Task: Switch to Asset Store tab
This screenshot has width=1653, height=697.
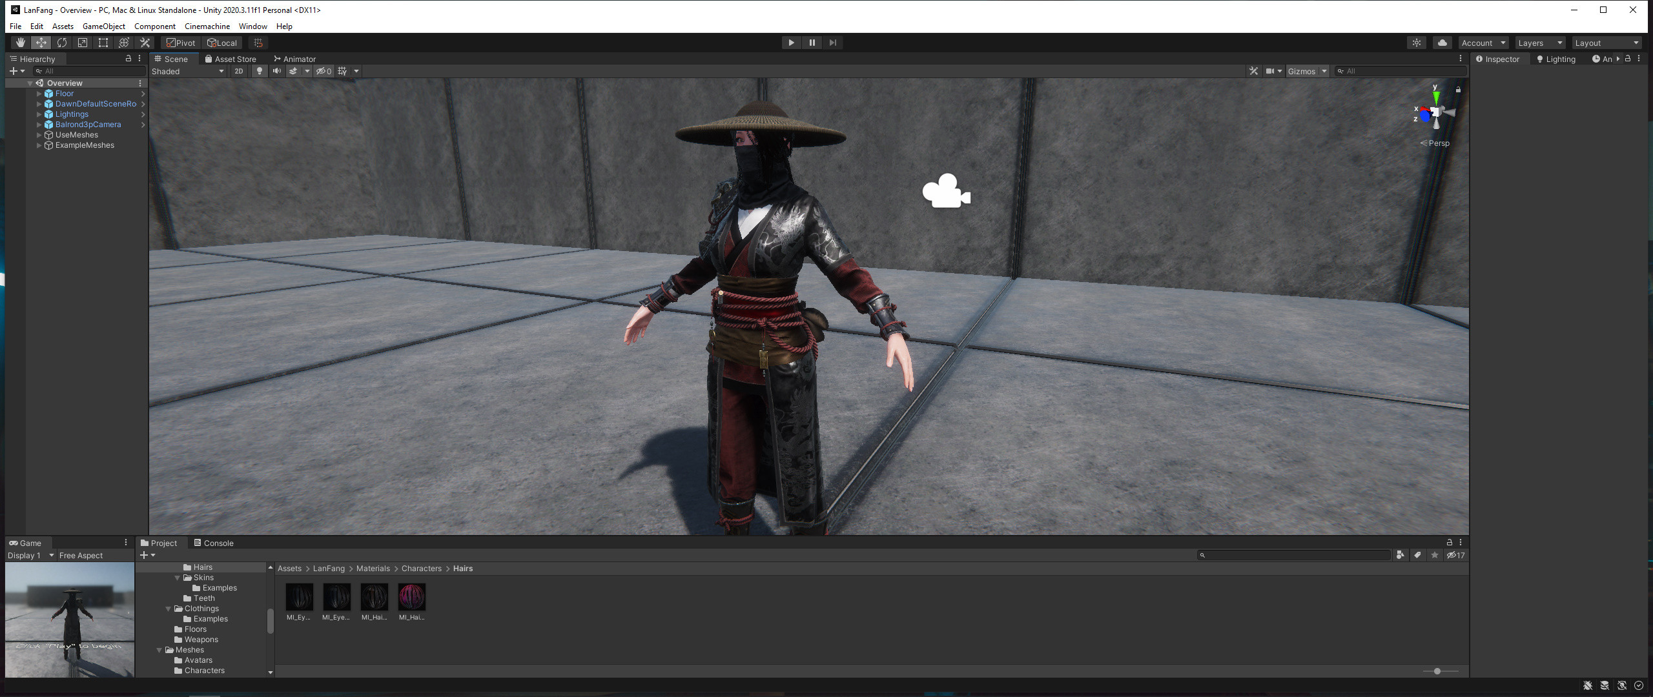Action: 231,59
